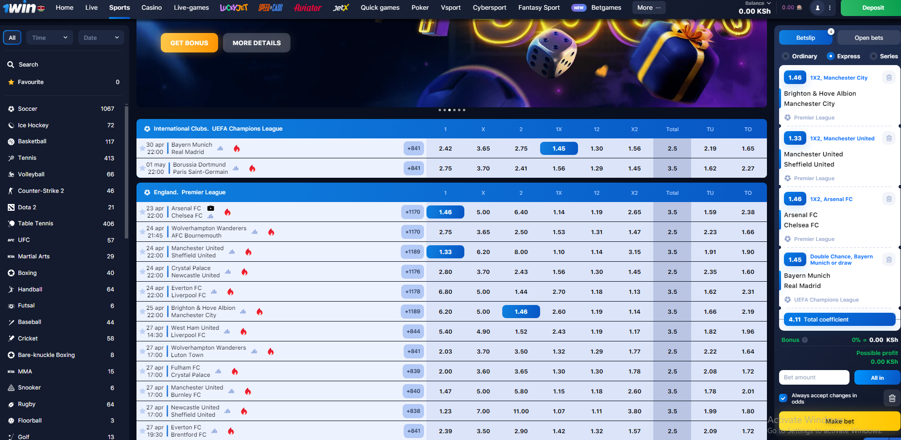
Task: Select the Dota 2 icon
Action: 11,207
